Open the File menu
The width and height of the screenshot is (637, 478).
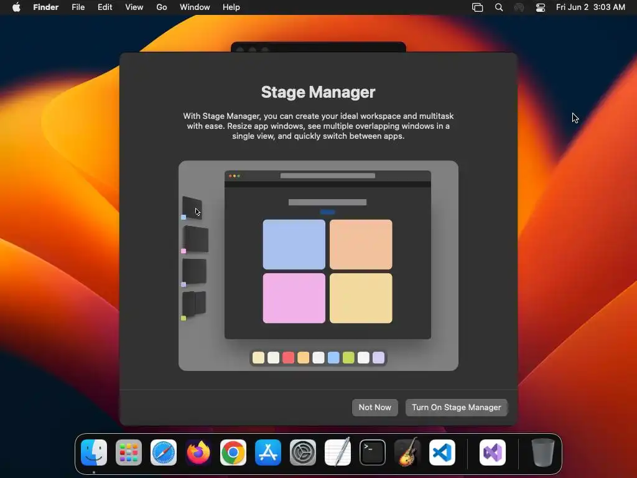click(x=78, y=7)
